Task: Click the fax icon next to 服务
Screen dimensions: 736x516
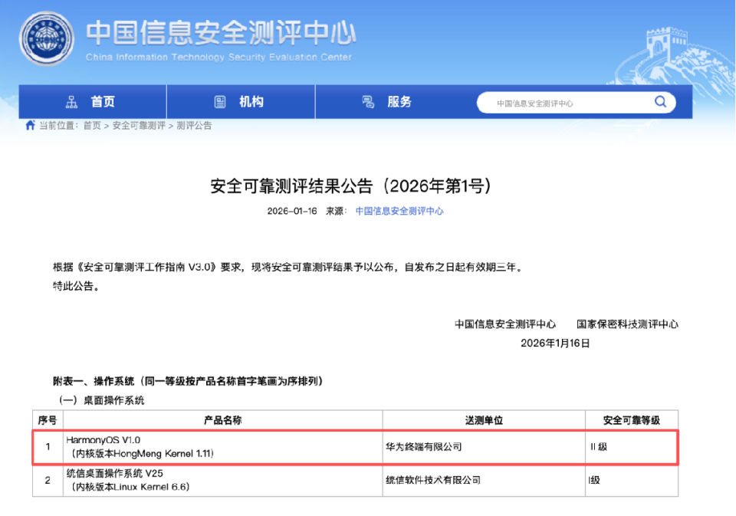Action: point(366,101)
